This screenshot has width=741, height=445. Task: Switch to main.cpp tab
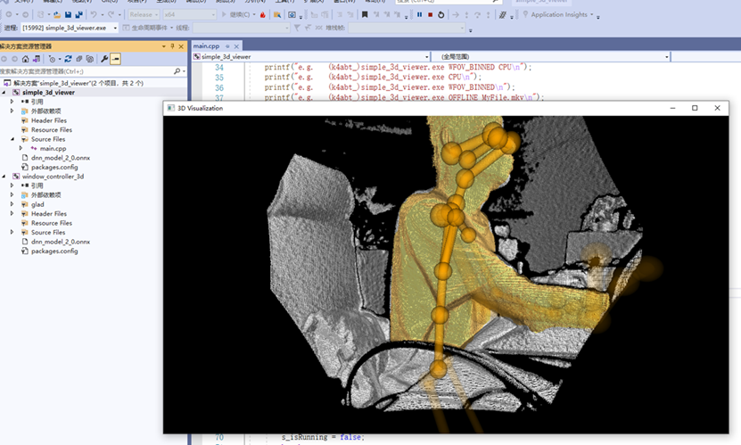[x=207, y=46]
